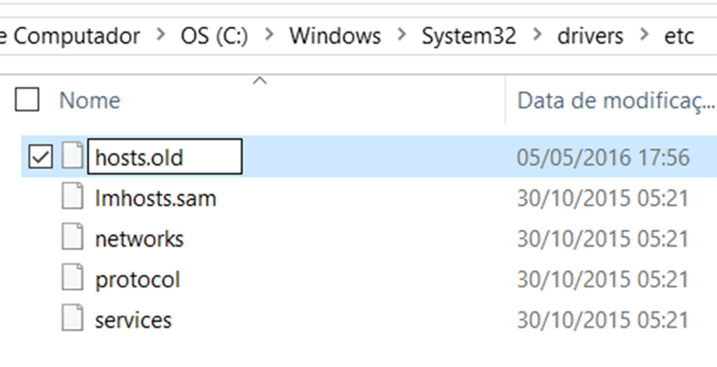The width and height of the screenshot is (717, 367).
Task: Select the services file name
Action: [133, 320]
